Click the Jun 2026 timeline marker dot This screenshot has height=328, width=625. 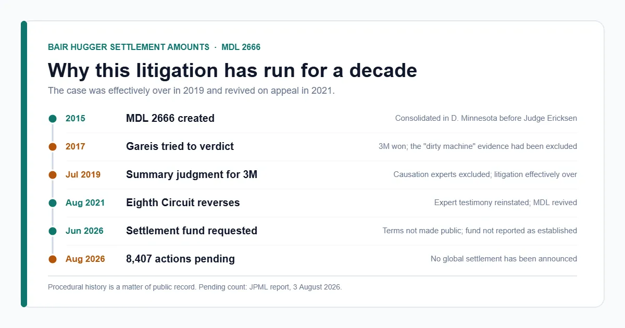(x=52, y=231)
